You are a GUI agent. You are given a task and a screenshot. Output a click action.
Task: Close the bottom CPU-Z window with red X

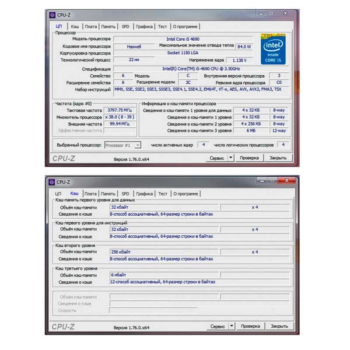[x=287, y=180]
